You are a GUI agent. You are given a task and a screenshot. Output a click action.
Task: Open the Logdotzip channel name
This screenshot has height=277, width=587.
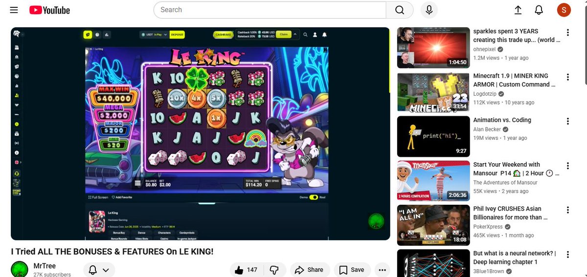tap(485, 94)
